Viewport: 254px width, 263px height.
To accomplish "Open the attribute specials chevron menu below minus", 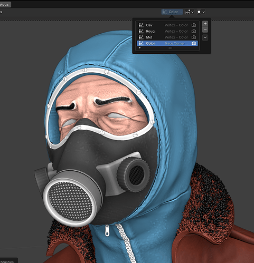I will (x=205, y=37).
